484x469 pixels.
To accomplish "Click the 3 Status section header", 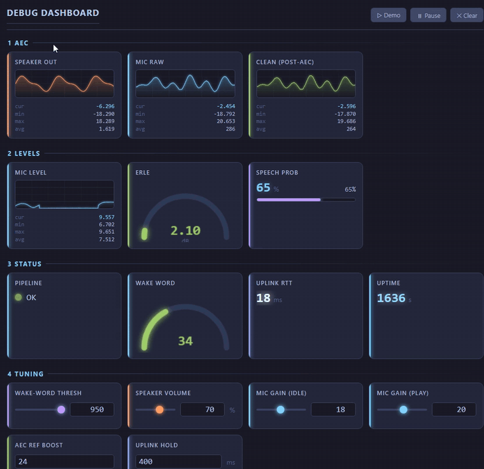I will click(24, 264).
